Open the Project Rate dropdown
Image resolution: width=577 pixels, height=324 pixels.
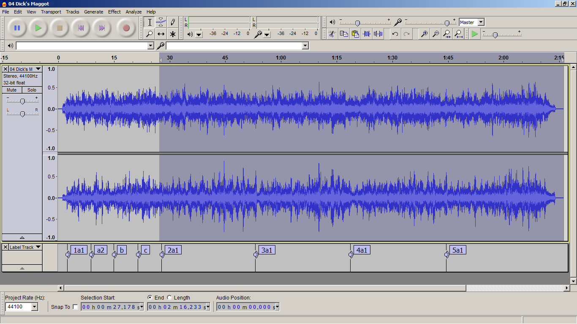pyautogui.click(x=34, y=307)
